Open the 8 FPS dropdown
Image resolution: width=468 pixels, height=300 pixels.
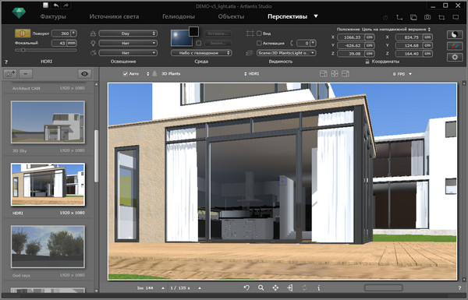pos(402,74)
